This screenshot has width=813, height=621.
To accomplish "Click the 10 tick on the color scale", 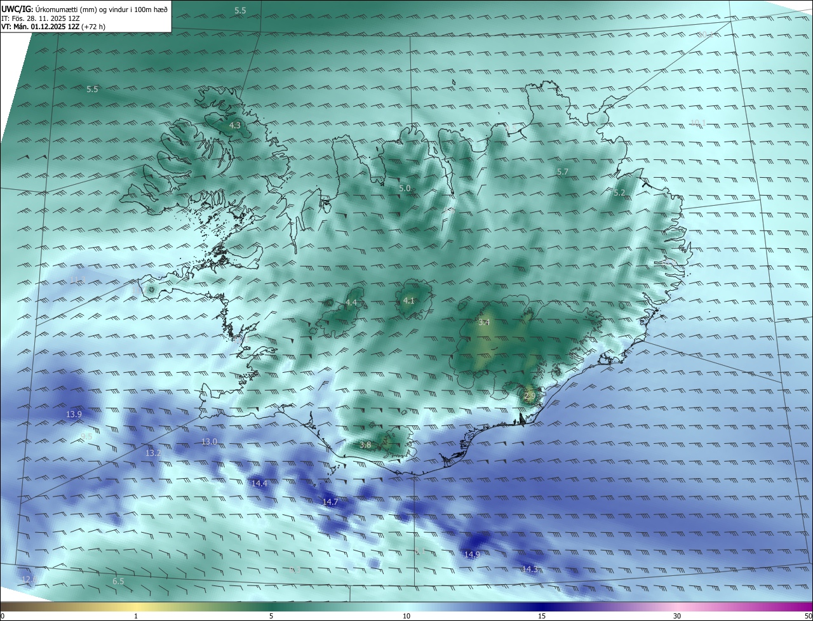I will click(406, 616).
